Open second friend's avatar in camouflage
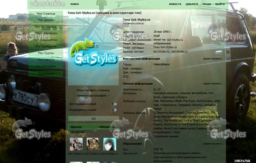Image resolution: width=256 pixels, height=163 pixels. (93, 144)
